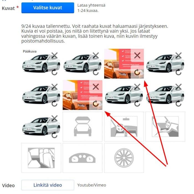This screenshot has width=194, height=194.
Task: Rotate the Pääkuva main image
Action: pyautogui.click(x=54, y=72)
